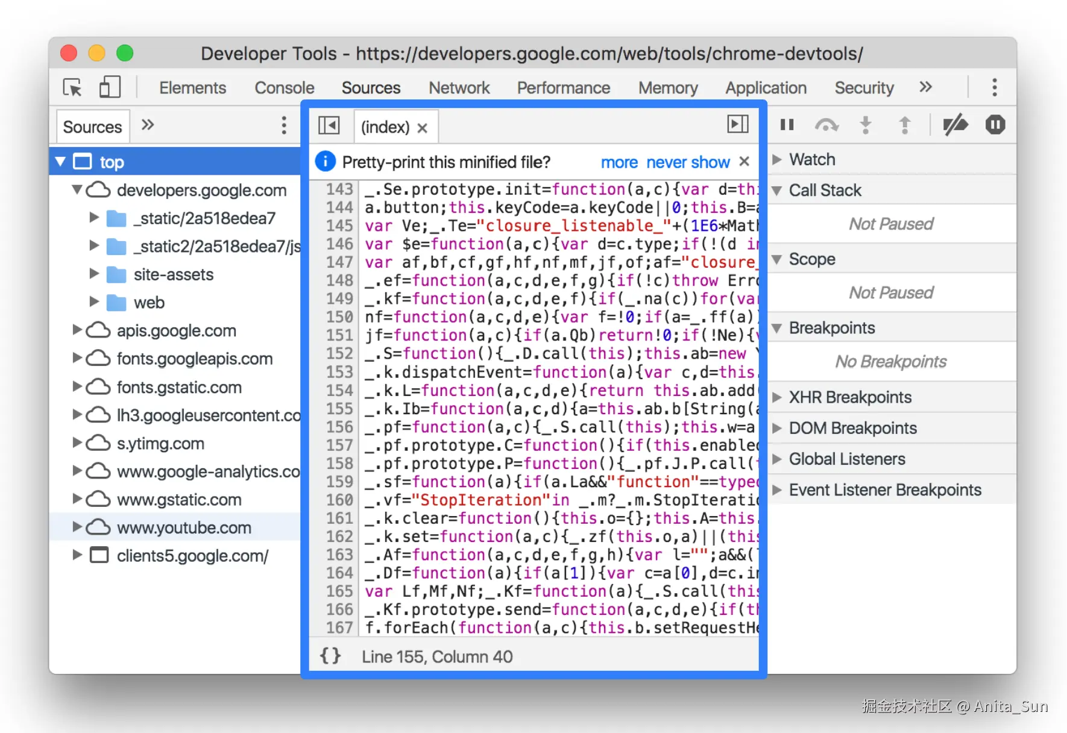
Task: Expand the site-assets folder
Action: tap(94, 274)
